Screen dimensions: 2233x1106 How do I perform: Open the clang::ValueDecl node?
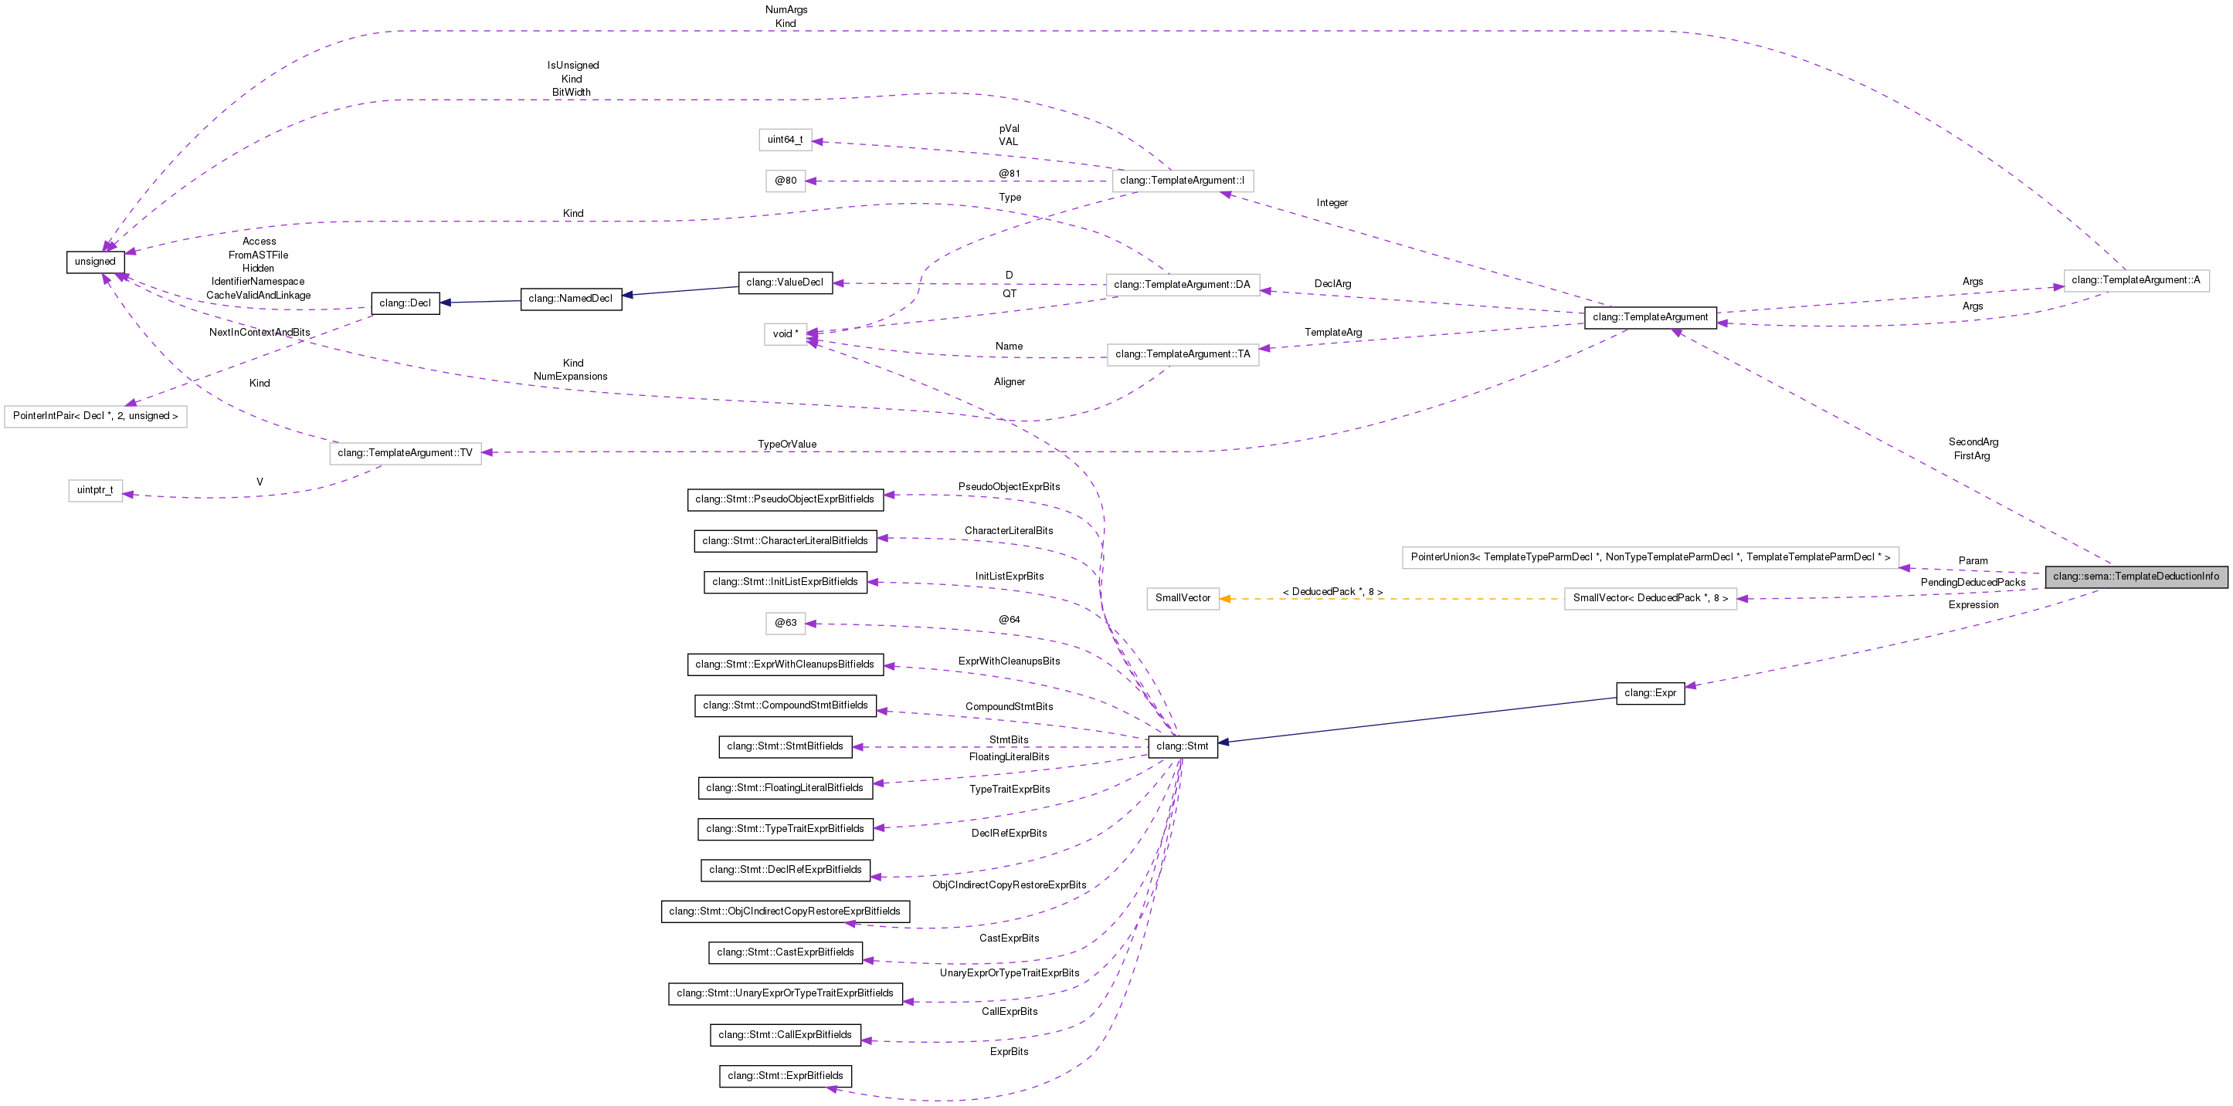click(x=785, y=282)
